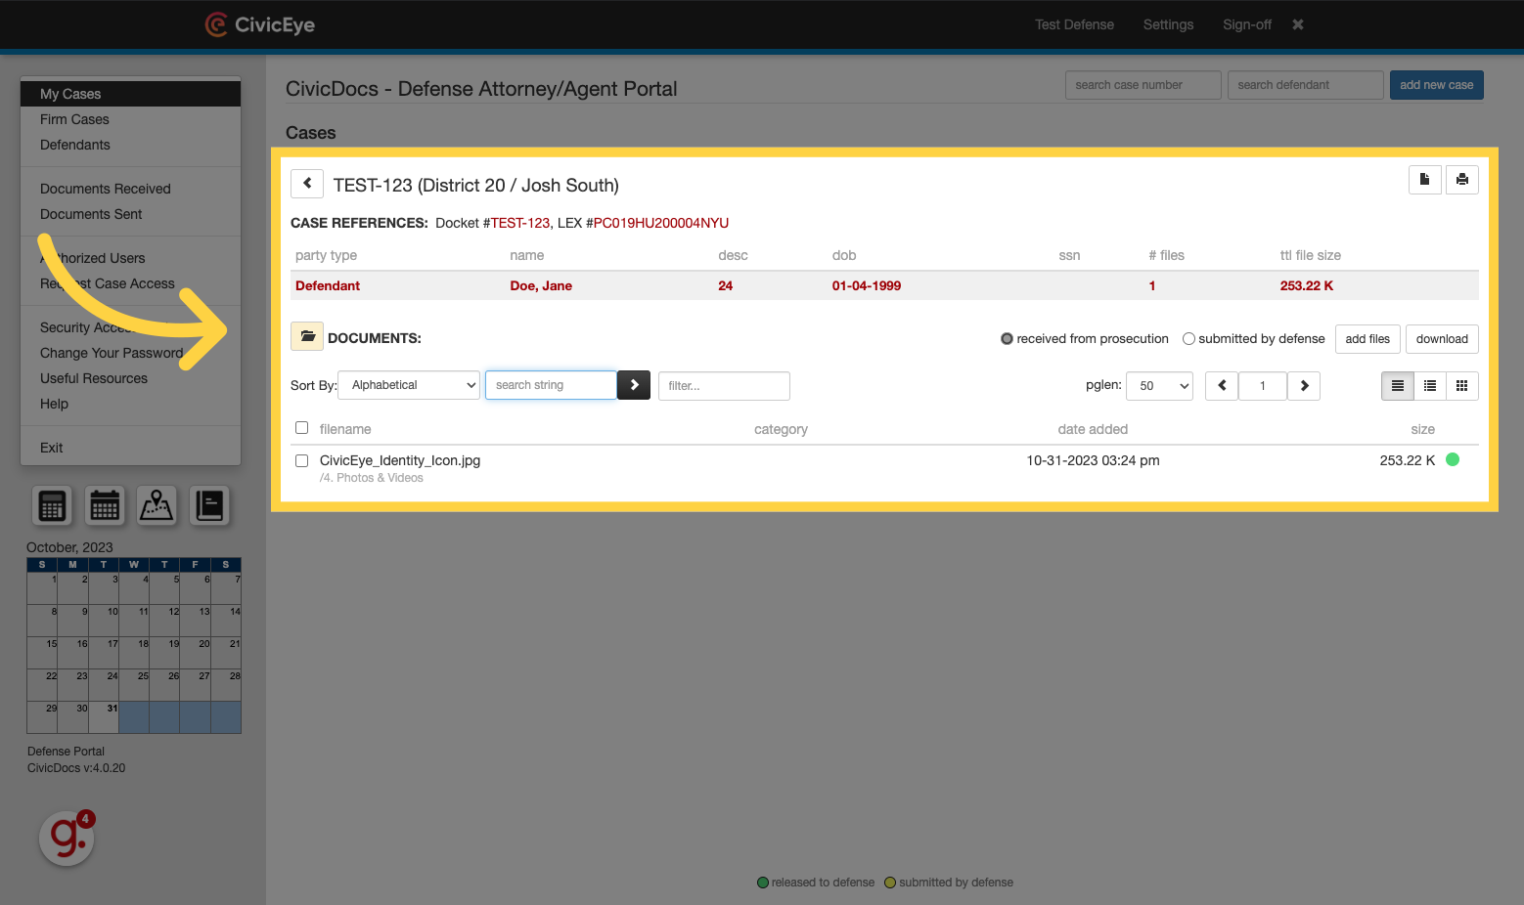This screenshot has height=905, width=1524.
Task: Switch to the bulleted list view
Action: coord(1430,386)
